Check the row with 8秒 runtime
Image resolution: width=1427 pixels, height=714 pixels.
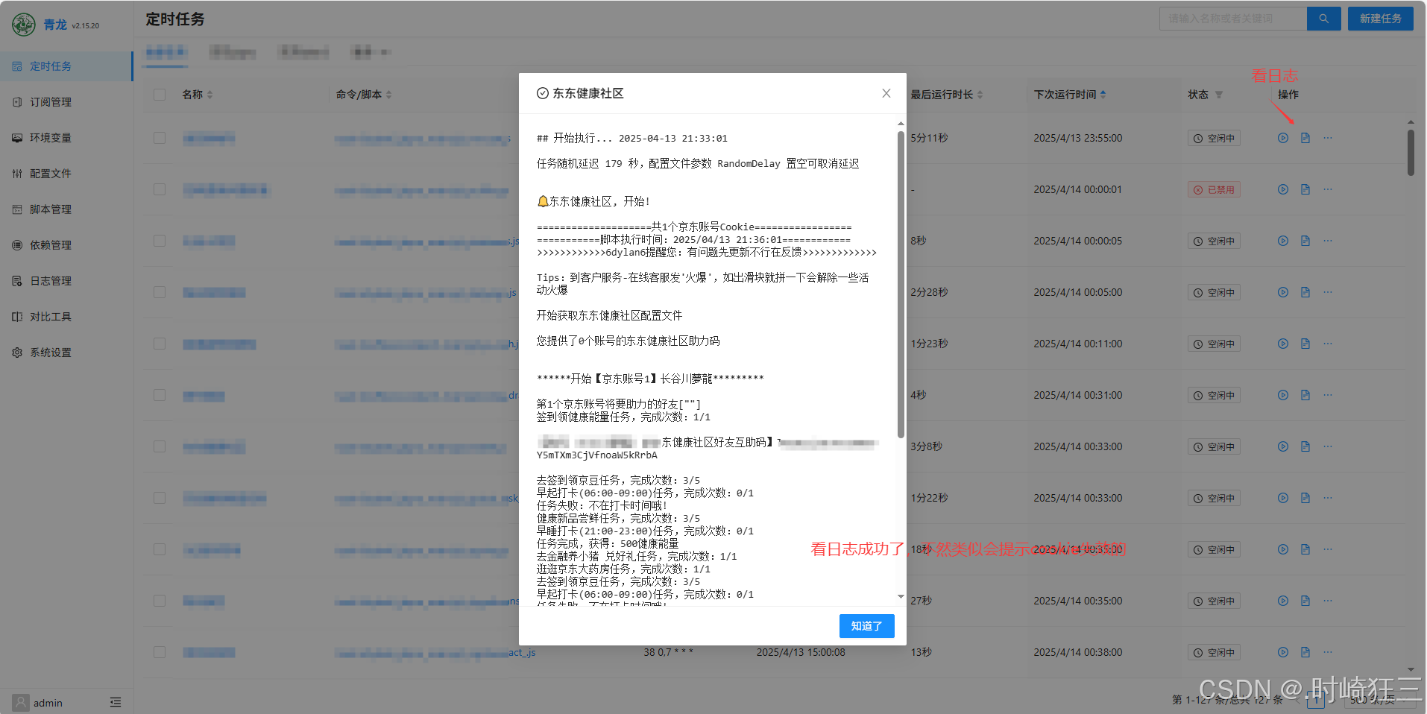click(x=160, y=241)
